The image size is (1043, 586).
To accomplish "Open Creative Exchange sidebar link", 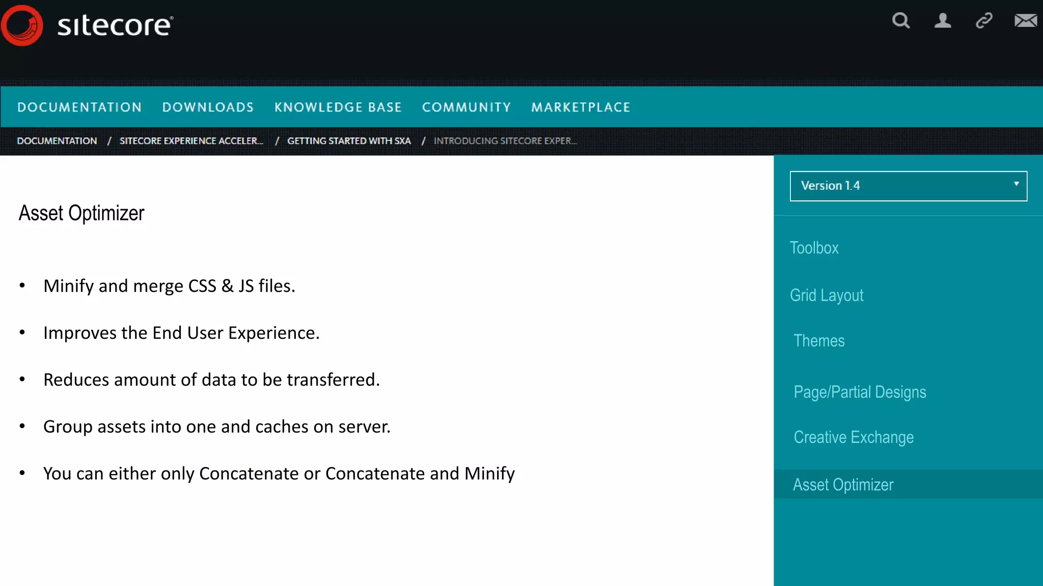I will pos(854,437).
